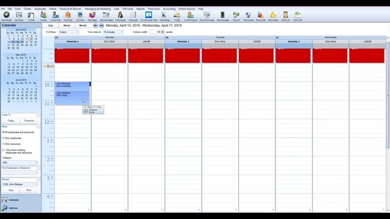The image size is (390, 219).
Task: Open the Reports menu
Action: (140, 9)
